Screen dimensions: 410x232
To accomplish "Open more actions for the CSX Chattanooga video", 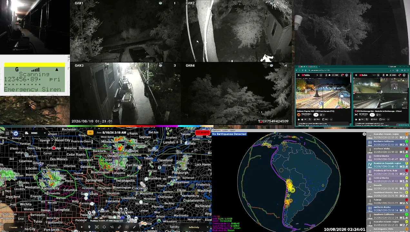I will pos(388,119).
